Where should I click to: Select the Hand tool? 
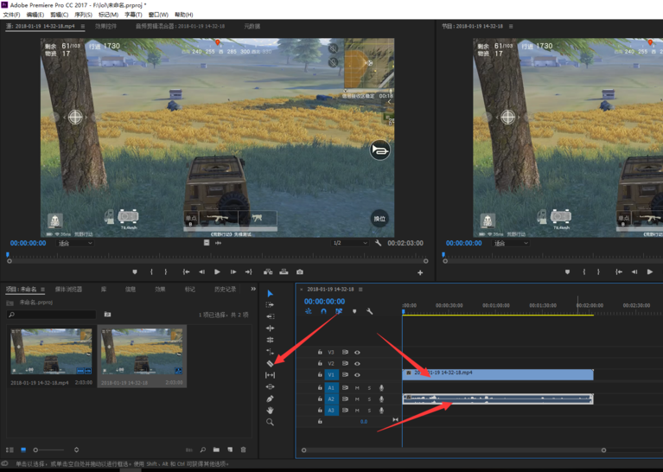270,411
